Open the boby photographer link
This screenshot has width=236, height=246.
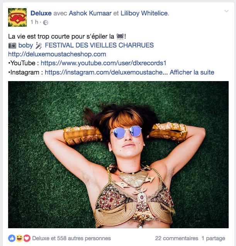(25, 45)
